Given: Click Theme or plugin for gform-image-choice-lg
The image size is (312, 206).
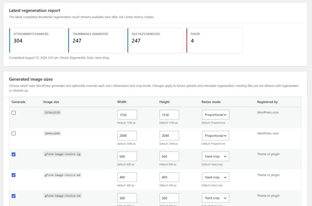Looking at the screenshot, I should (x=268, y=154).
